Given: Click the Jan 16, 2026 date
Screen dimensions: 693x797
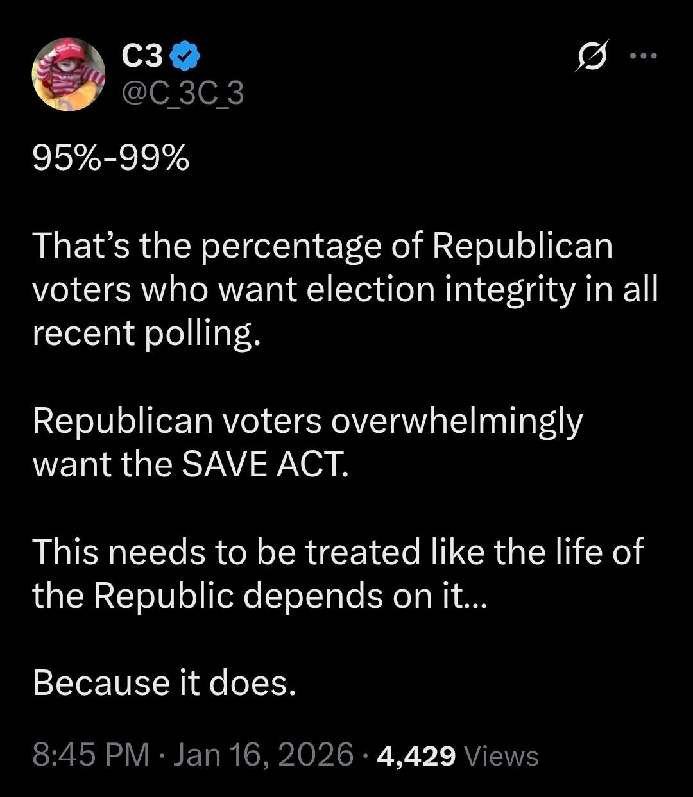Looking at the screenshot, I should [x=263, y=755].
